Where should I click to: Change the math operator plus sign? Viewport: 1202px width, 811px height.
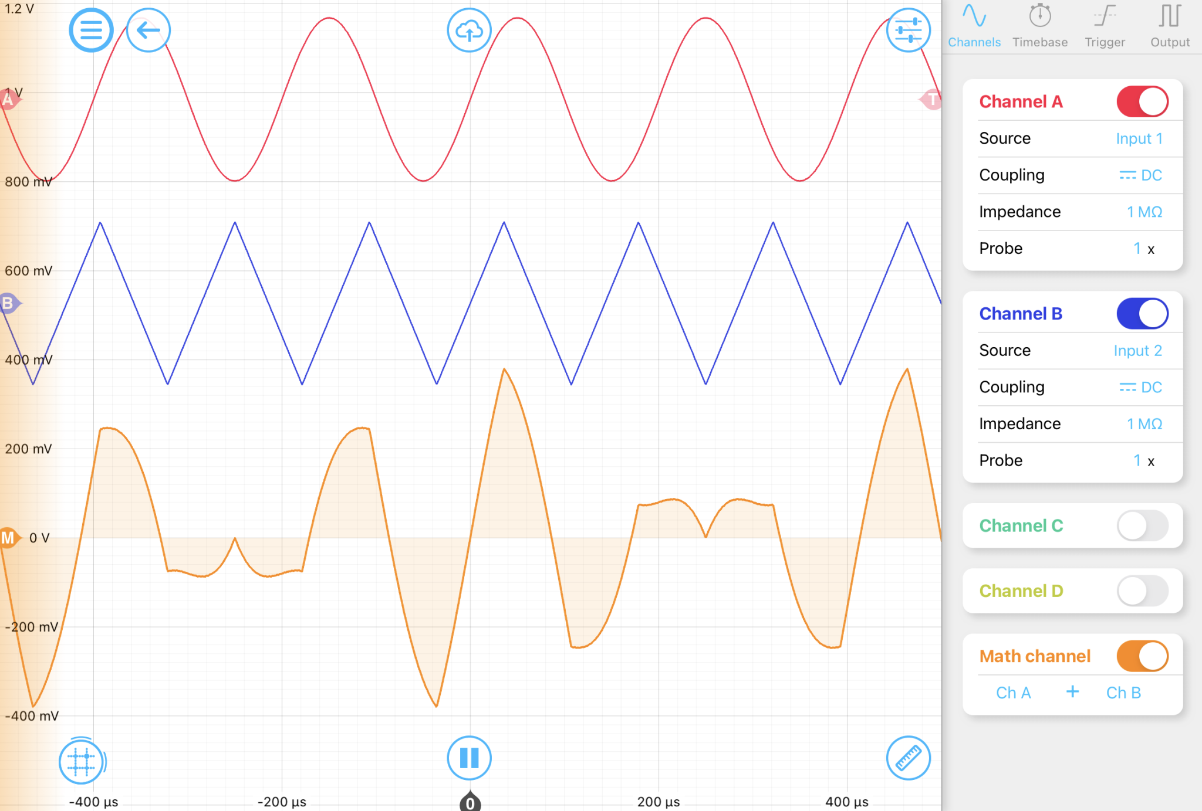click(1072, 692)
